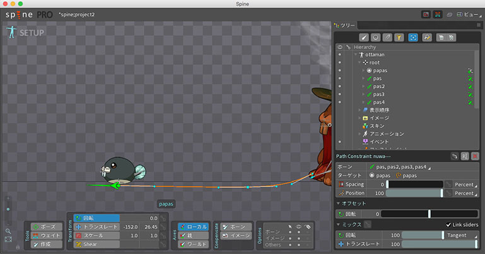Click the key icon beside トランスレート values
The image size is (485, 254).
[x=163, y=227]
